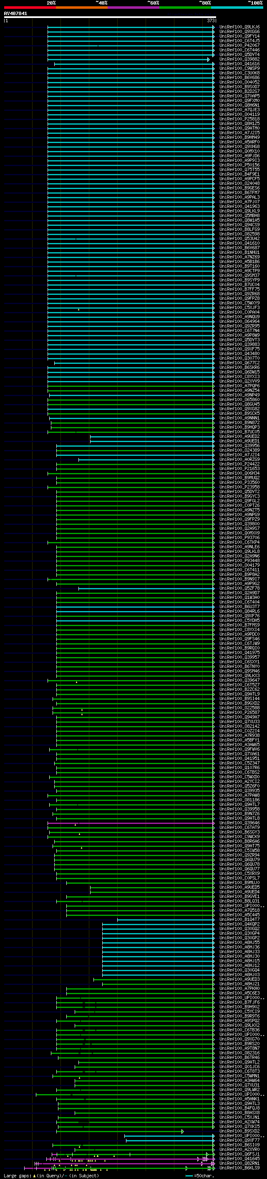Screen dimensions: 267x1179
Task: Click the UniRef100_Q39956 label
Action: [x=239, y=445]
